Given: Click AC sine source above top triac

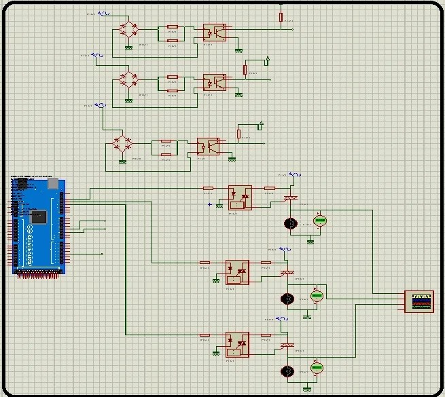Looking at the screenshot, I should click(295, 174).
